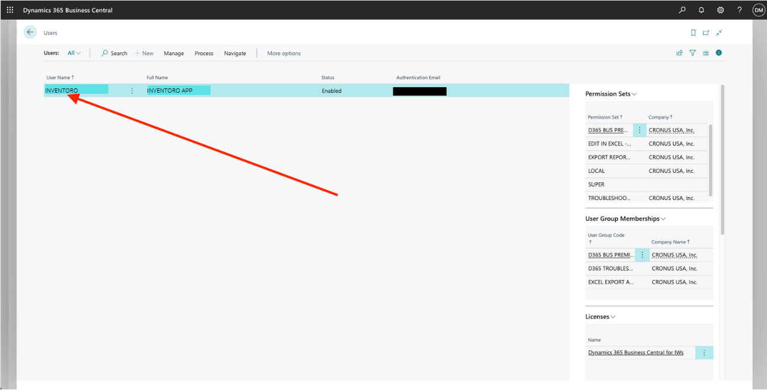Sort user groups by Company Name header
The width and height of the screenshot is (767, 390).
coord(670,242)
